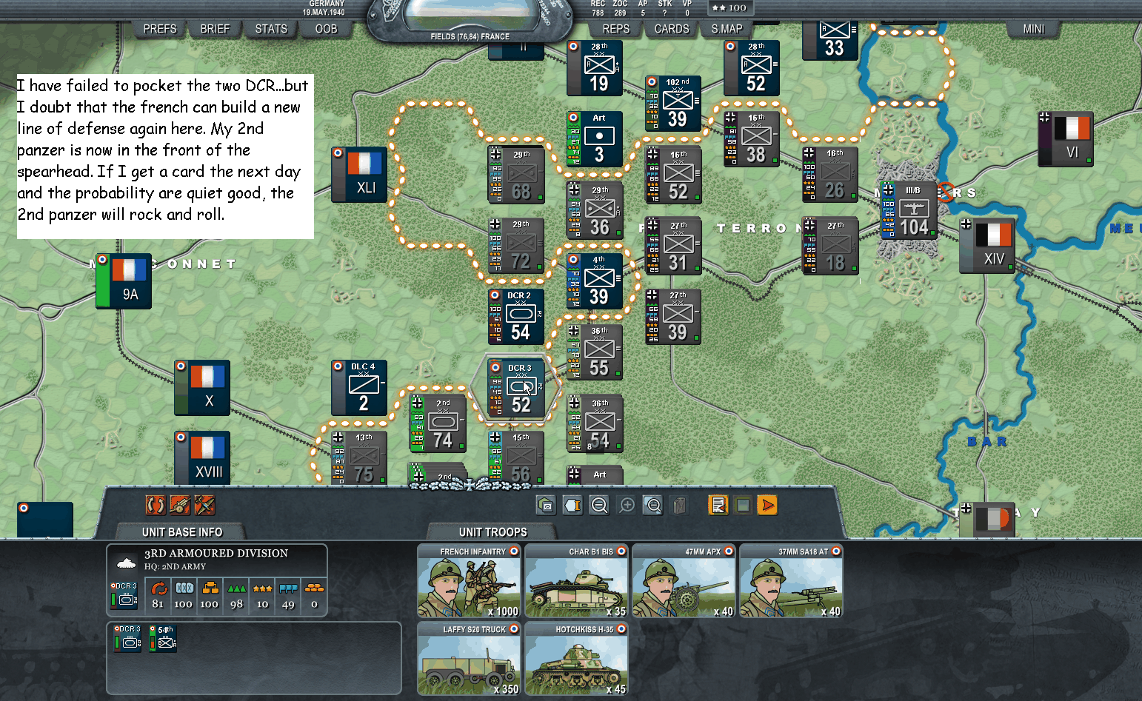
Task: Click the hex info icon in toolbar
Action: pyautogui.click(x=572, y=505)
